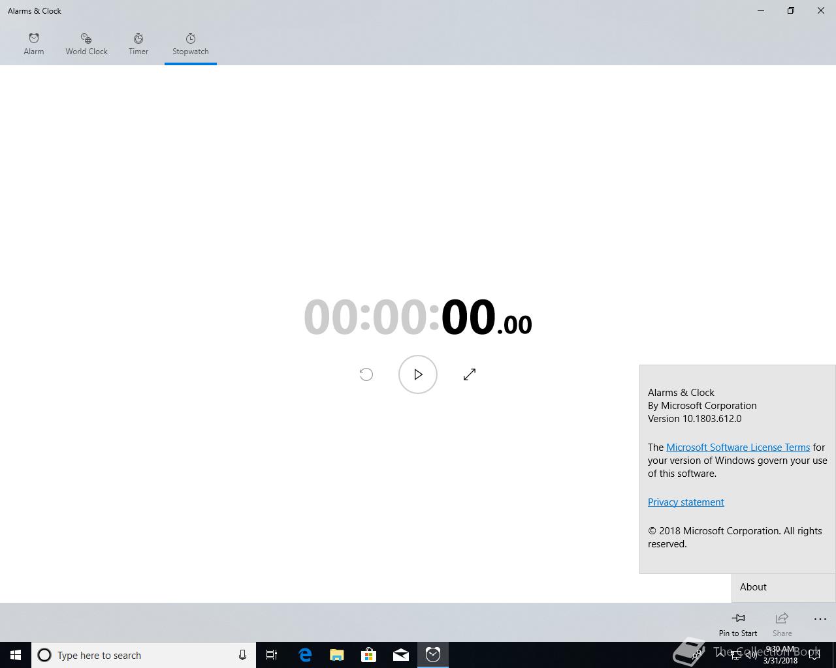This screenshot has width=836, height=668.
Task: Start the stopwatch with the play button
Action: [418, 374]
